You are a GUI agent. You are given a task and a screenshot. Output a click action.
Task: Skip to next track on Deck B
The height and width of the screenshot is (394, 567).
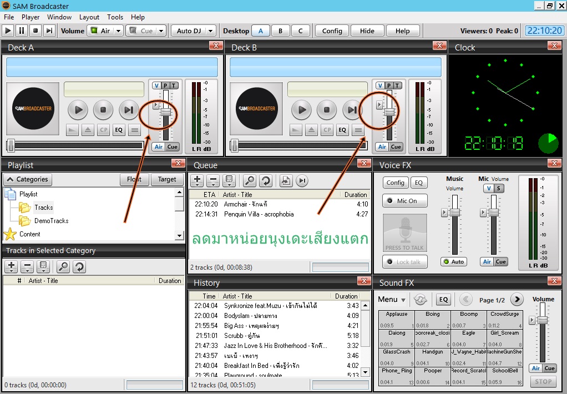click(352, 109)
